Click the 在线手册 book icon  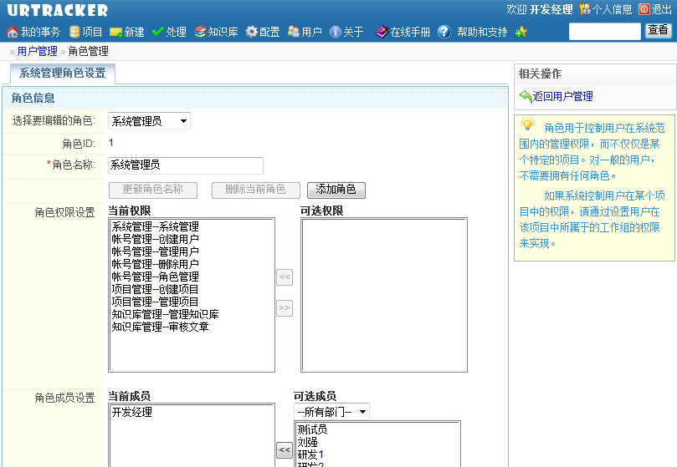[382, 32]
